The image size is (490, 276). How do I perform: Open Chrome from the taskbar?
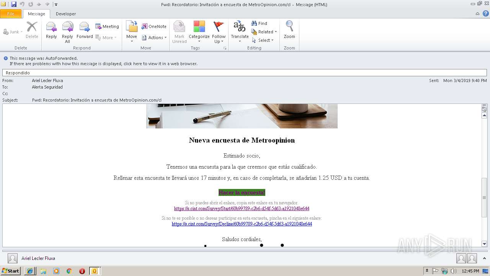point(69,271)
